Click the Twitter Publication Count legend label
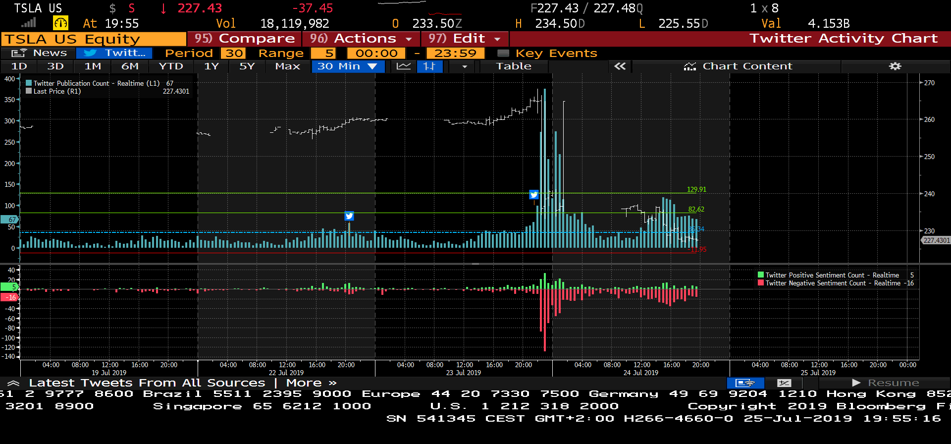The width and height of the screenshot is (951, 444). pyautogui.click(x=97, y=83)
